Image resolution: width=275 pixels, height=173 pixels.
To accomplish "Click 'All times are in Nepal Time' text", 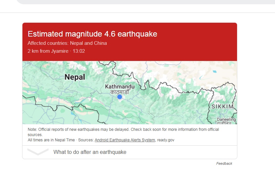I will [x=51, y=140].
